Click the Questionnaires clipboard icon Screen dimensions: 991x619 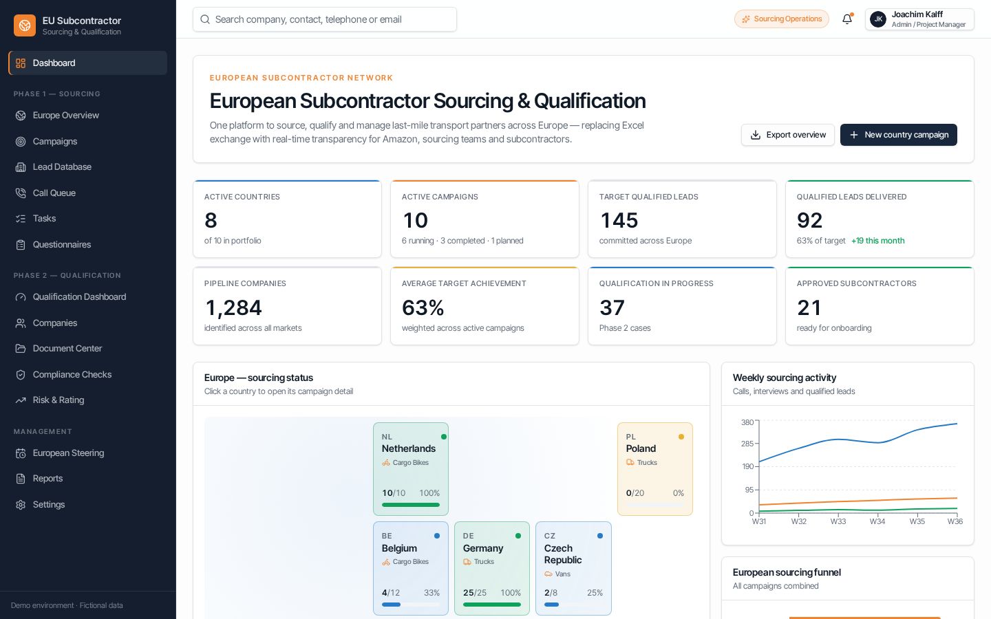[21, 245]
